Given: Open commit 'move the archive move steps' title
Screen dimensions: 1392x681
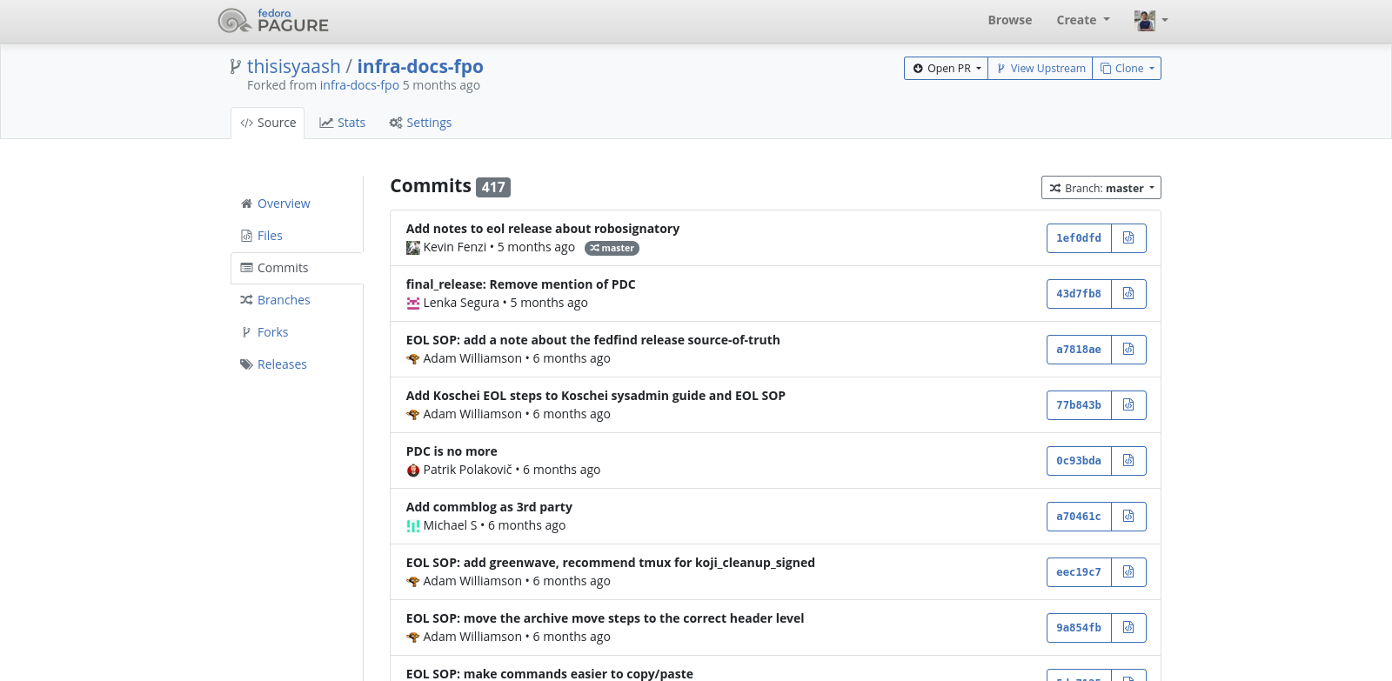Looking at the screenshot, I should pos(605,618).
